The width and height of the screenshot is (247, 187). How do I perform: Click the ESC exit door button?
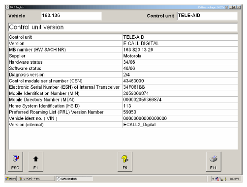pyautogui.click(x=15, y=161)
